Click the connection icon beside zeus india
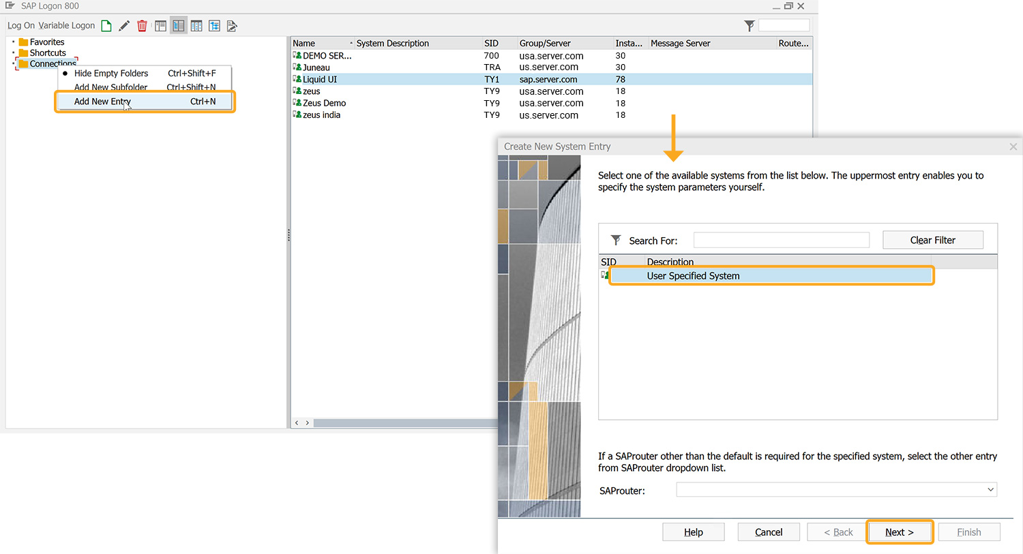The height and width of the screenshot is (554, 1023). [297, 114]
